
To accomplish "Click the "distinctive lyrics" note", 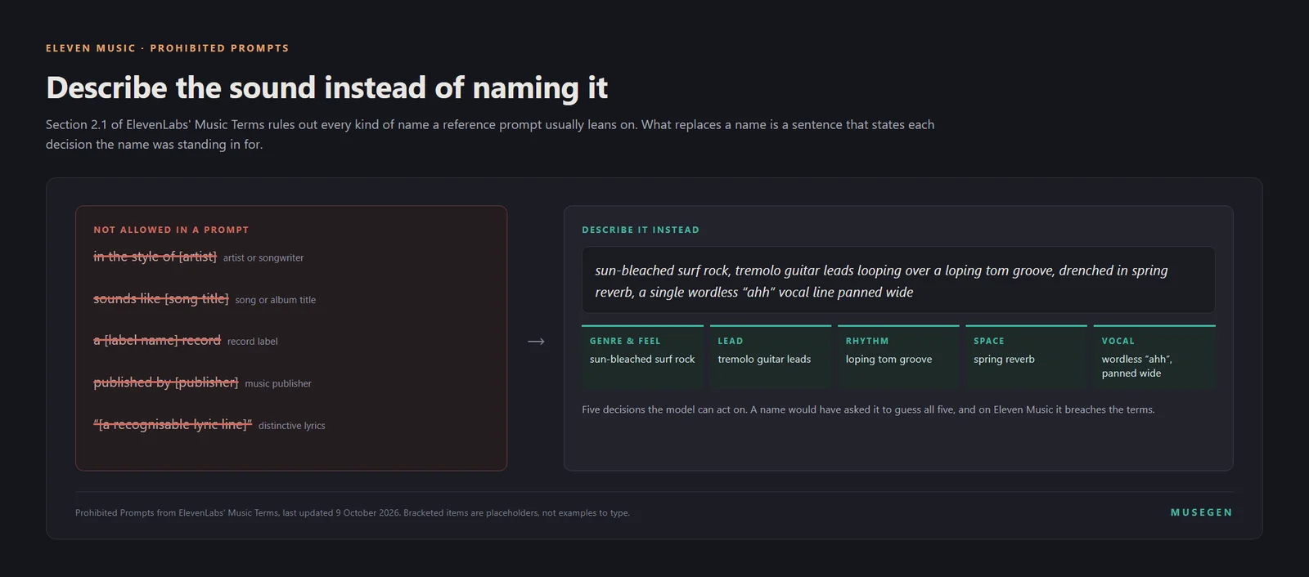I will pos(292,426).
